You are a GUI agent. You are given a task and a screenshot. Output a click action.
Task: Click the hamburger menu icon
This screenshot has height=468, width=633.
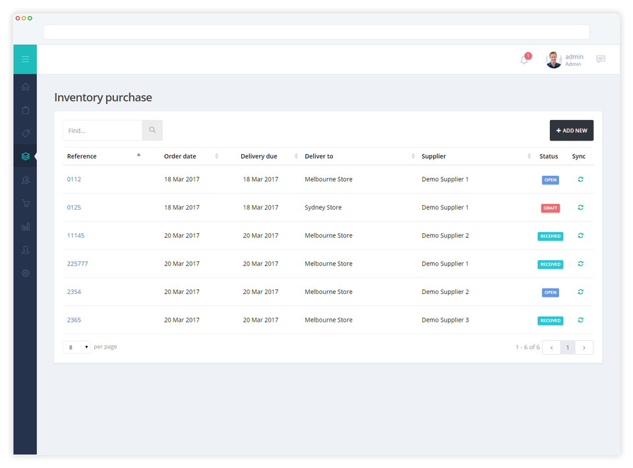click(25, 59)
